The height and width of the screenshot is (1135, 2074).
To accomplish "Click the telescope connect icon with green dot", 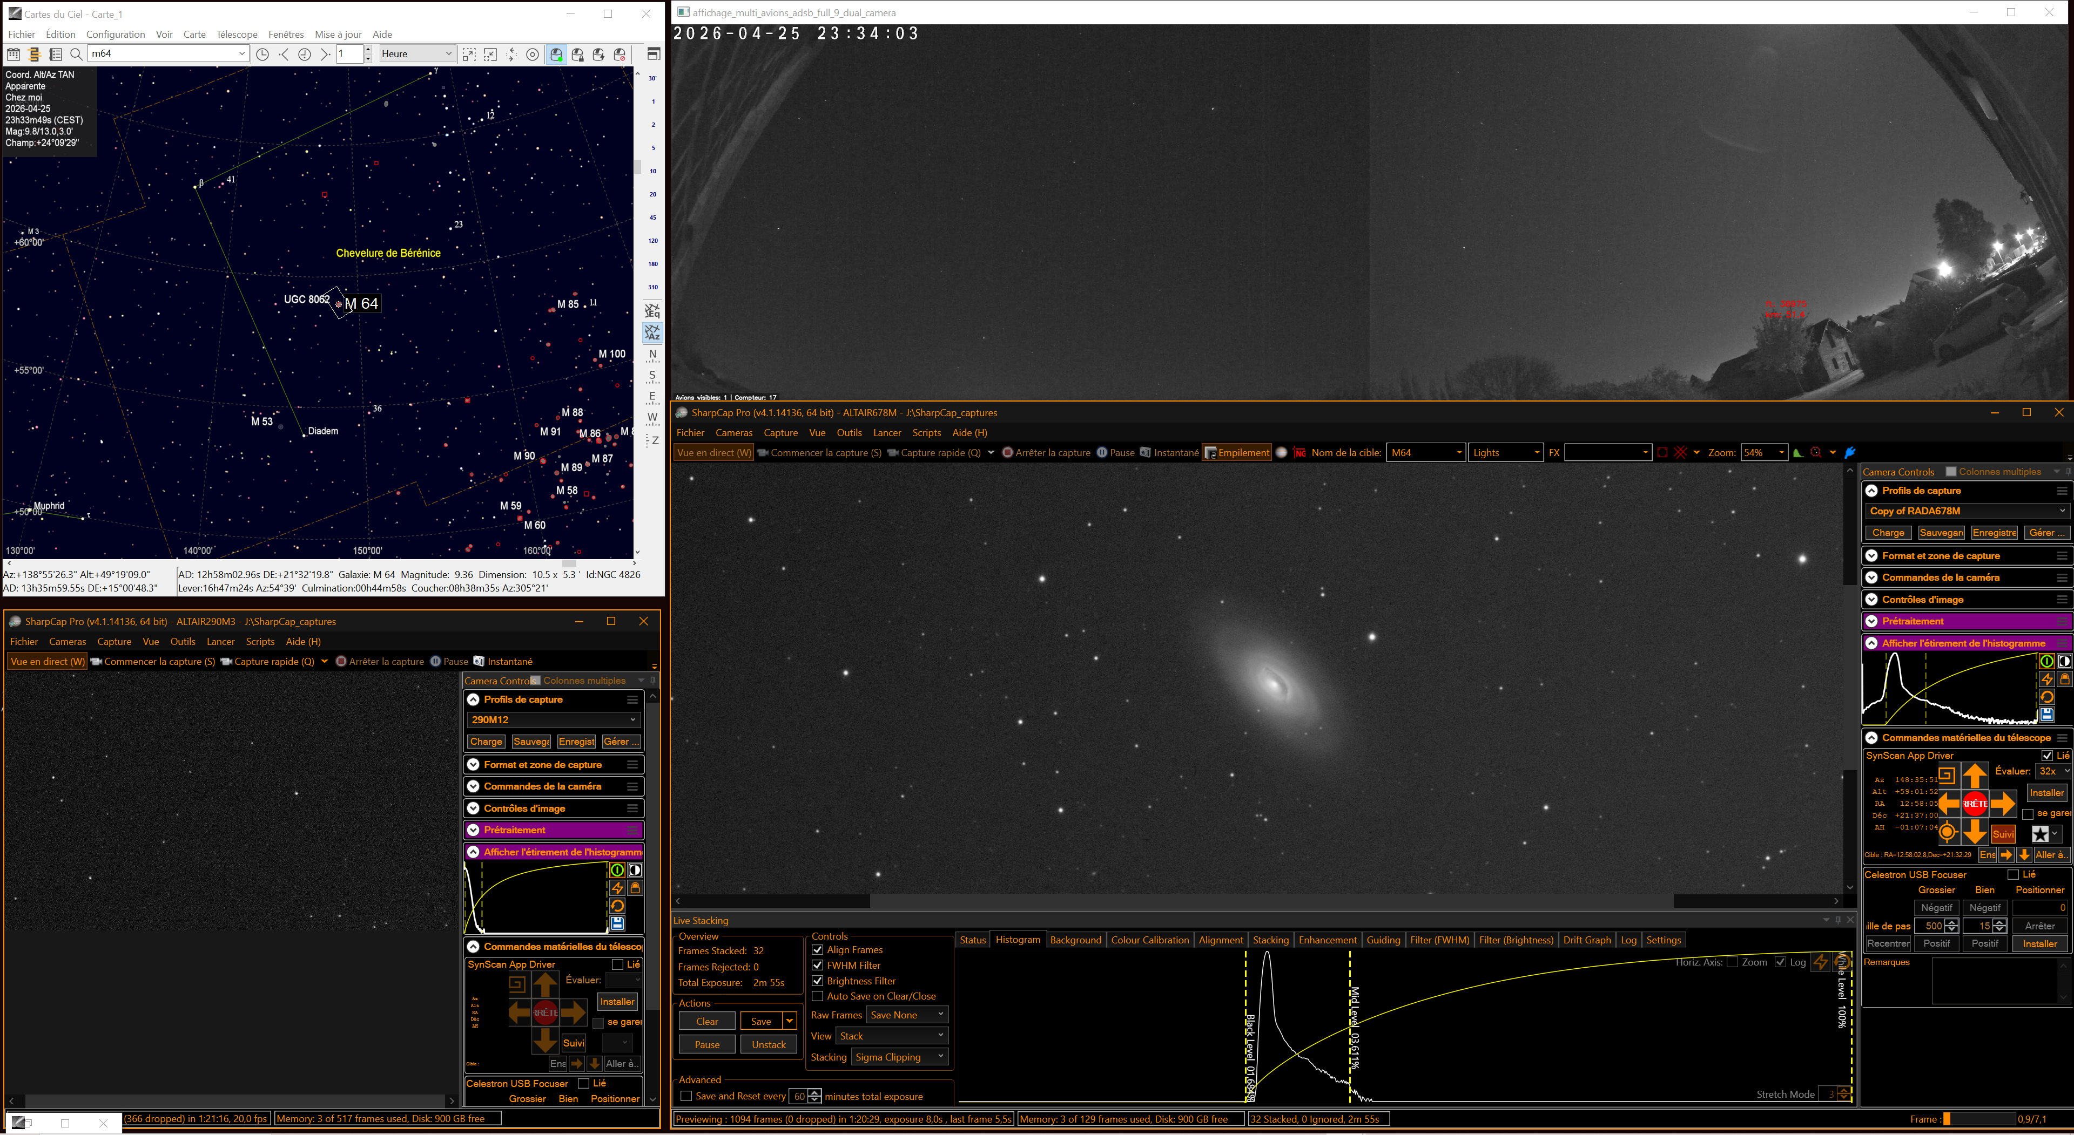I will coord(556,54).
